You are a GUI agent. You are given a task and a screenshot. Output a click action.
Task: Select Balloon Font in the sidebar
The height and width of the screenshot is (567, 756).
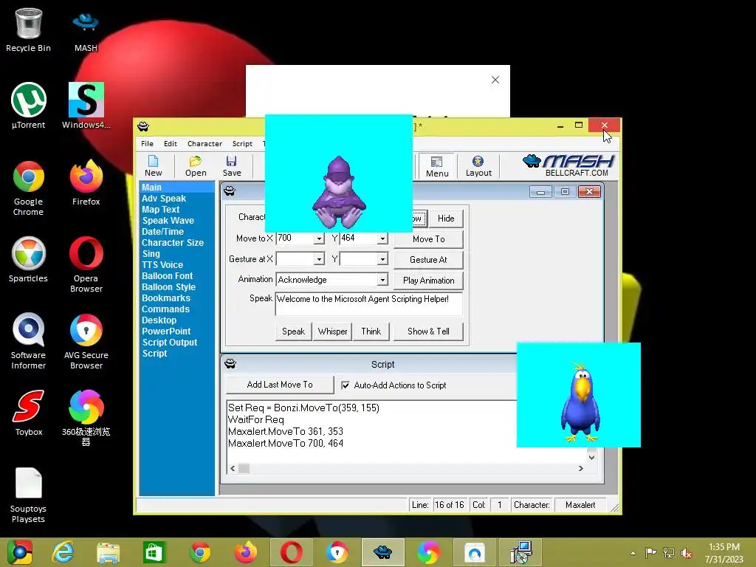click(177, 276)
